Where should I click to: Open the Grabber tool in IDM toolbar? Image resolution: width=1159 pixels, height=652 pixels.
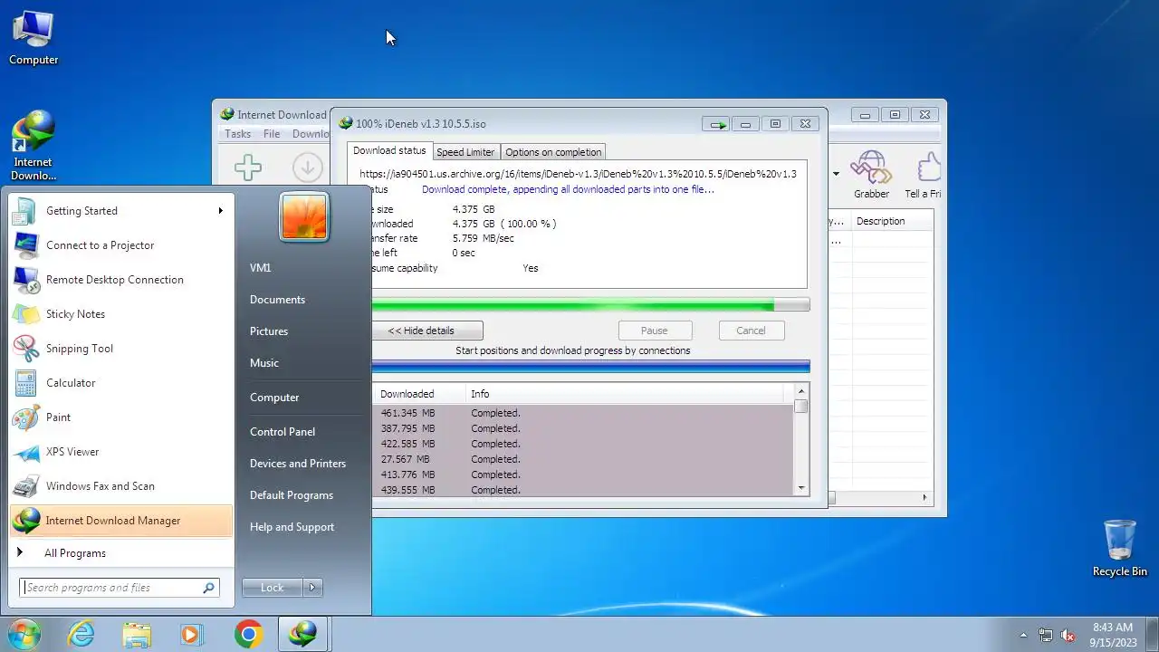[x=871, y=174]
